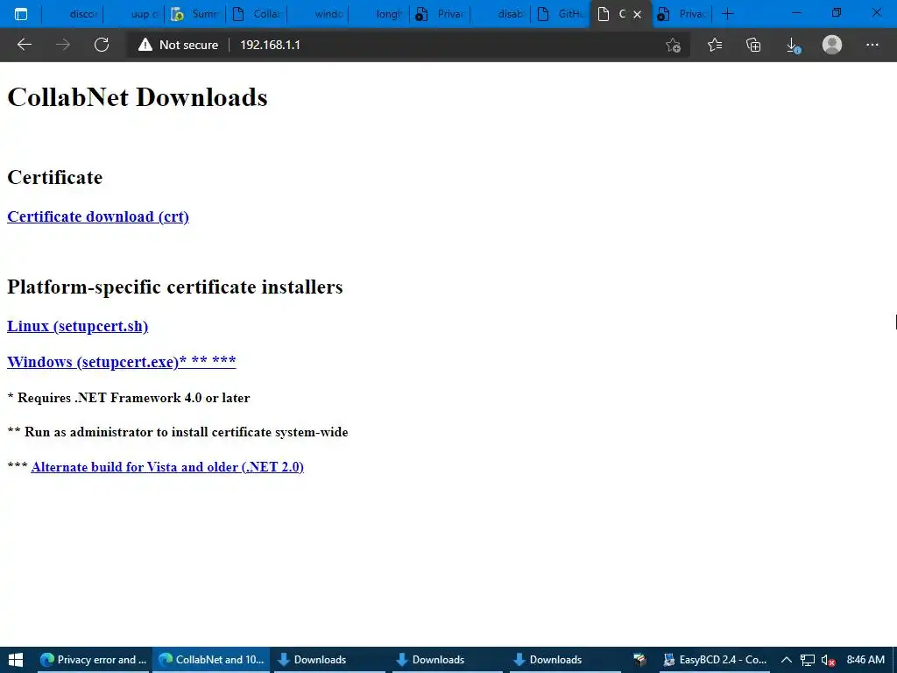Open the Windows Start menu
The image size is (897, 673).
tap(16, 660)
